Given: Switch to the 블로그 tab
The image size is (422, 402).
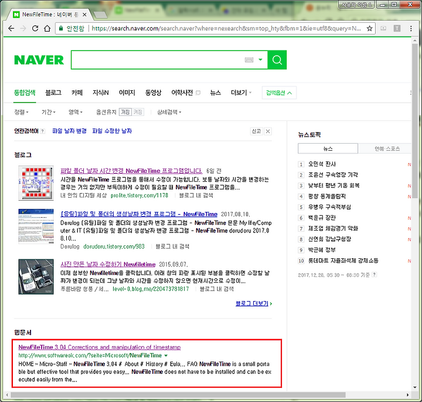Looking at the screenshot, I should [53, 93].
